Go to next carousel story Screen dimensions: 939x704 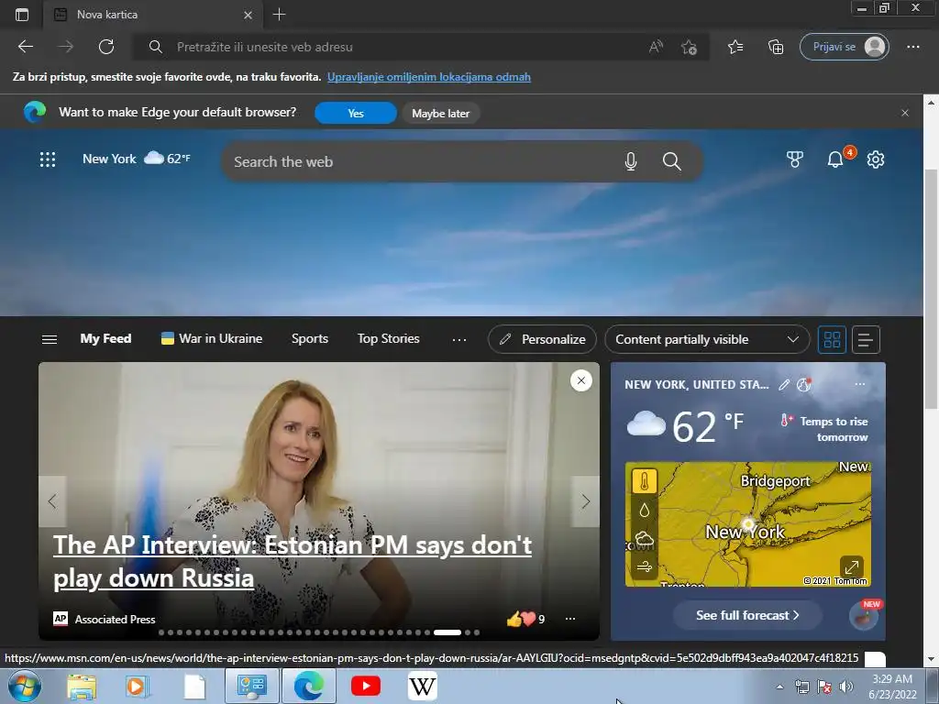click(585, 501)
